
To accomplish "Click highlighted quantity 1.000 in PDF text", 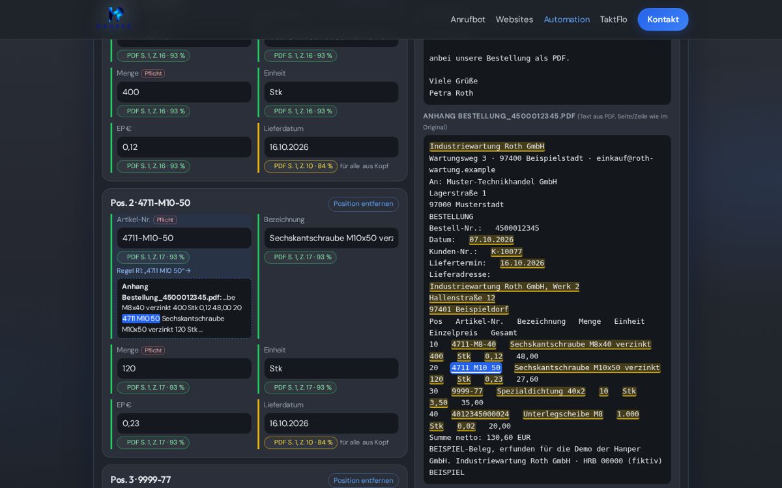I will [x=628, y=414].
